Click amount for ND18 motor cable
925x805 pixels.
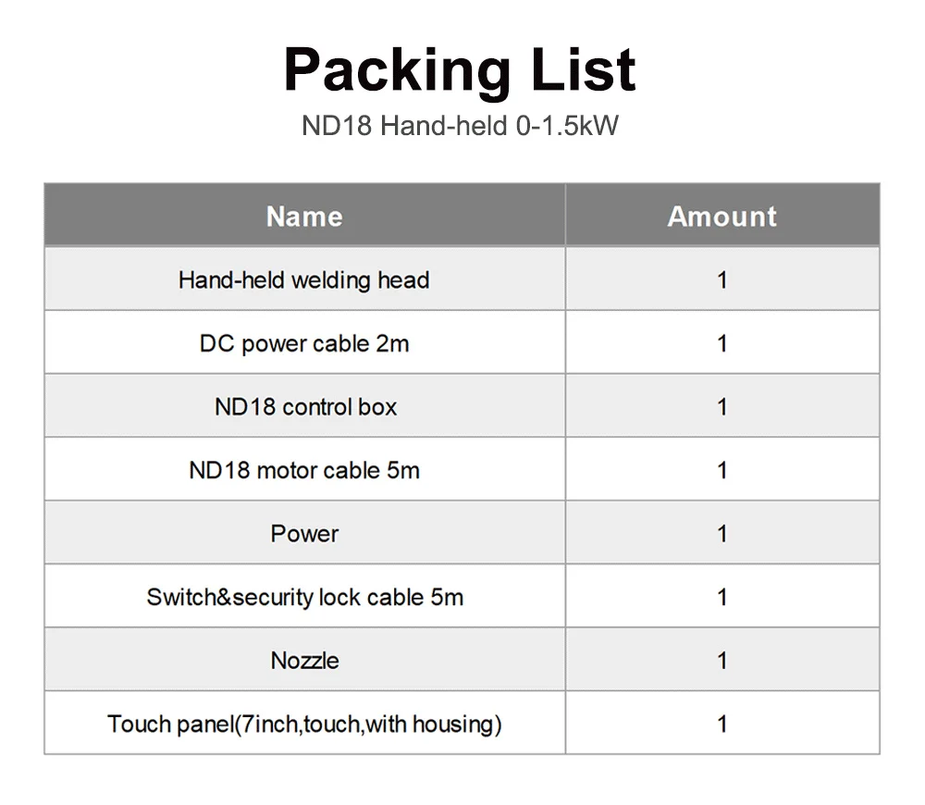(x=721, y=470)
